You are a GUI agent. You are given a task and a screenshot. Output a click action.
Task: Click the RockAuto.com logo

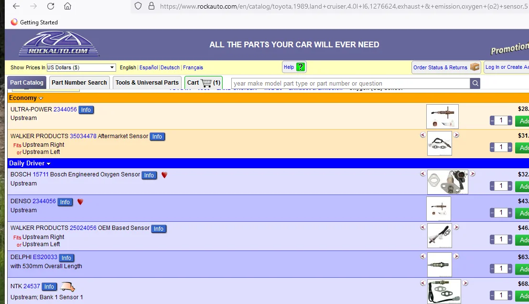coord(59,44)
